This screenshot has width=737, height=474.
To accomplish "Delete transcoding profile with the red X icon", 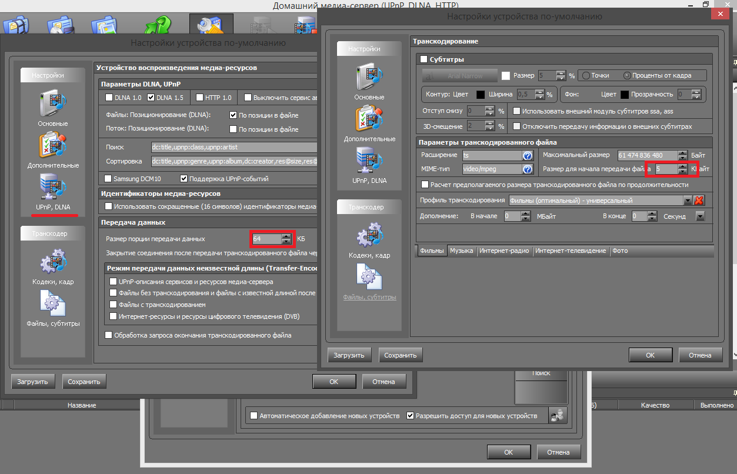I will (x=699, y=201).
